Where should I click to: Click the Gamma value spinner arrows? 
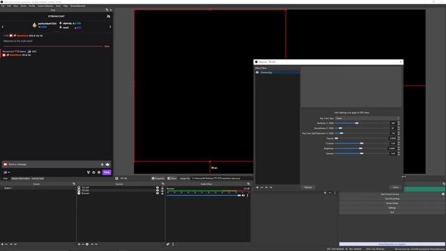click(399, 153)
